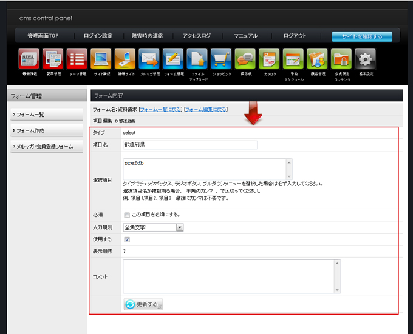This screenshot has height=334, width=413.
Task: Click inside the 項目名 text field
Action: pyautogui.click(x=189, y=145)
